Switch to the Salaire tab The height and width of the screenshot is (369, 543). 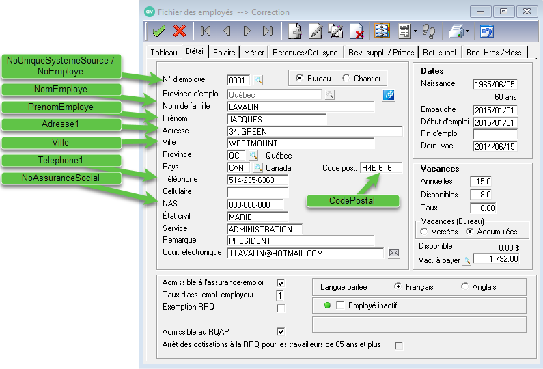click(224, 52)
